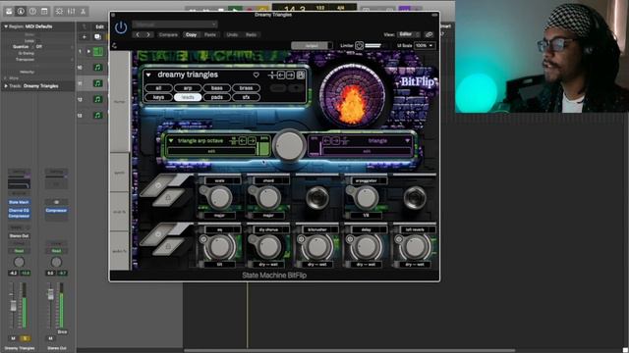629x353 pixels.
Task: Select the previous plugin setting with the left chevron
Action: tap(138, 35)
